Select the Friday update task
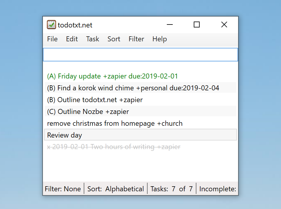The height and width of the screenshot is (209, 281). coord(140,76)
